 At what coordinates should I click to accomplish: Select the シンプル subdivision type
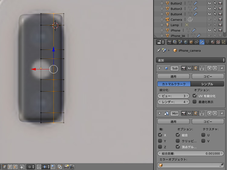tap(207, 84)
